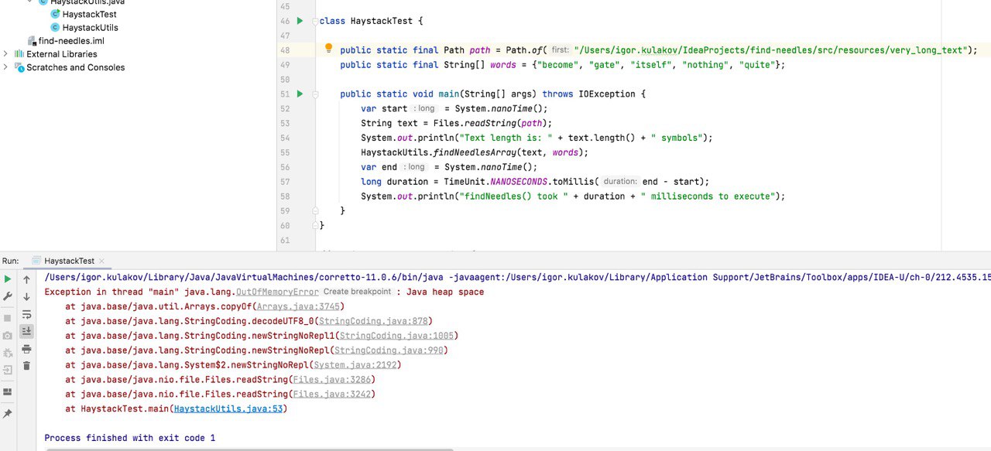This screenshot has width=991, height=451.
Task: Click the 'readString' call on line 53
Action: click(490, 123)
